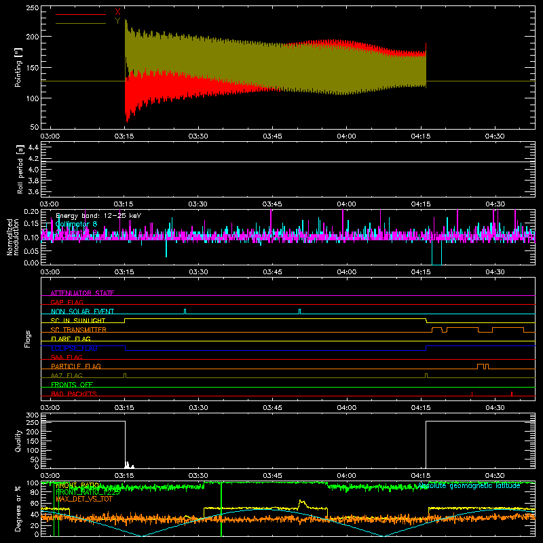Click the MAX_DET_VS_TOT legend label
This screenshot has height=543, width=543.
[83, 499]
